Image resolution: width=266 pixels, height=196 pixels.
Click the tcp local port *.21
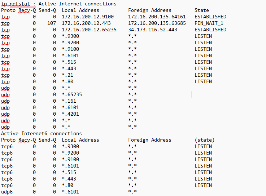pyautogui.click(x=67, y=75)
